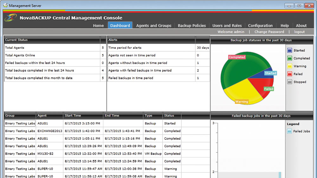The image size is (317, 178).
Task: Select the Dashboard tab
Action: pos(120,25)
